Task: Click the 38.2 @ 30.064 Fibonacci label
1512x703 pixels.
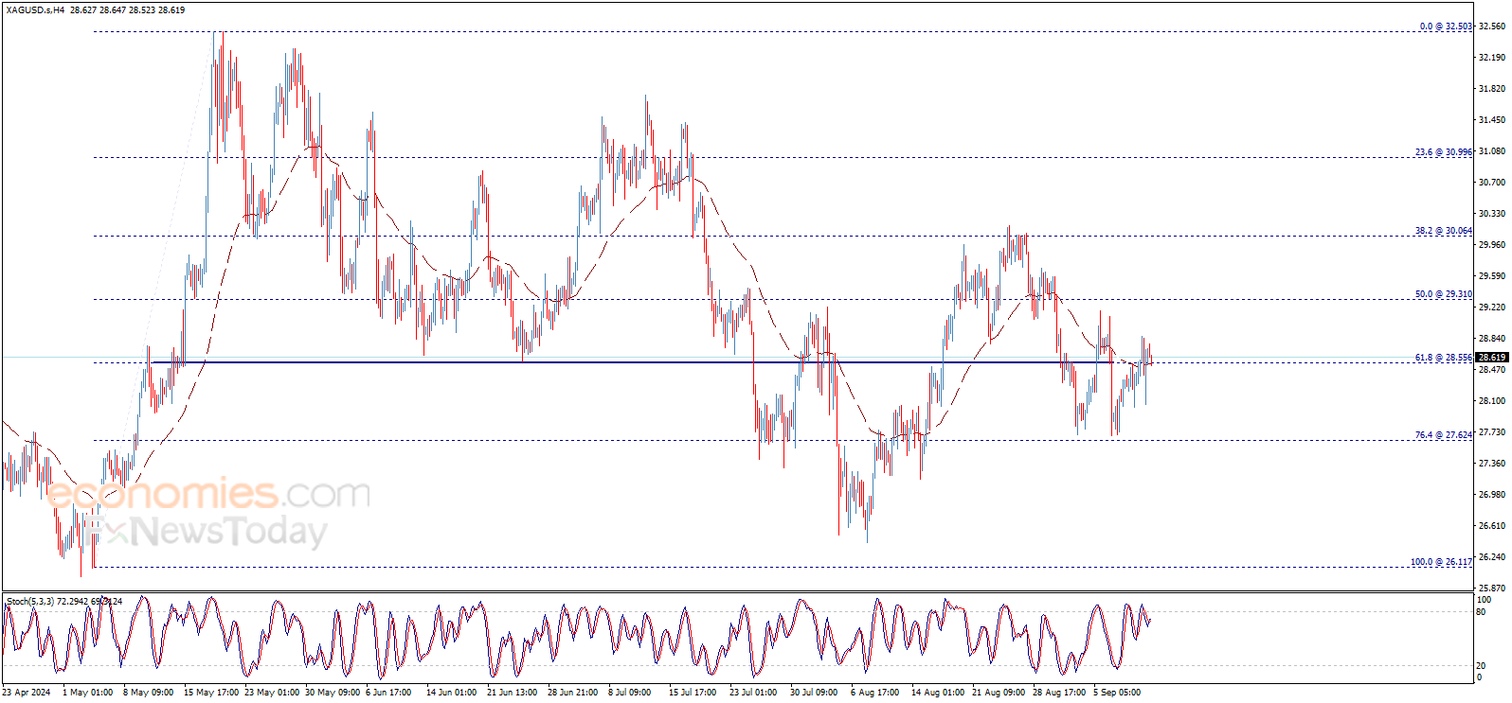Action: coord(1444,231)
